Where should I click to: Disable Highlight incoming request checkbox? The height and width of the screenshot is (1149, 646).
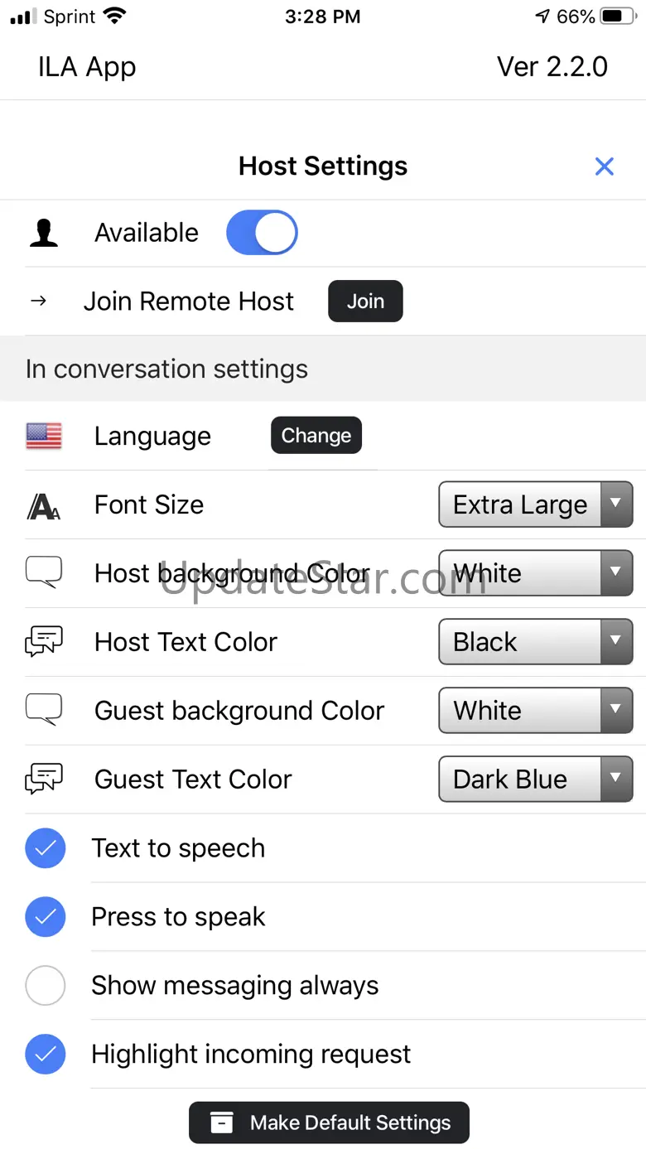pyautogui.click(x=46, y=1055)
